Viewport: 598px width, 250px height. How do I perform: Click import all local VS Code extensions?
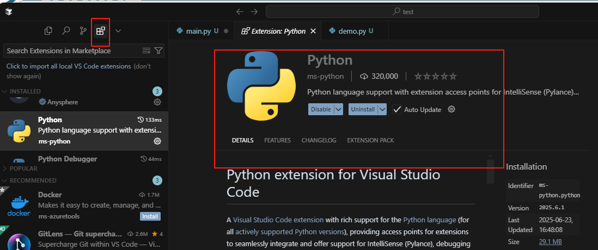point(69,66)
